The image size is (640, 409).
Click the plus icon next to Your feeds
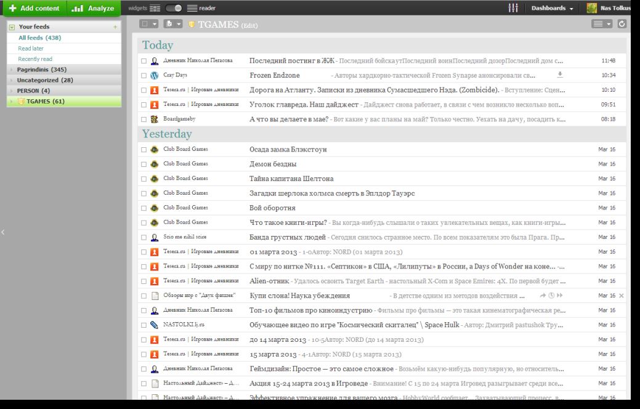click(115, 27)
